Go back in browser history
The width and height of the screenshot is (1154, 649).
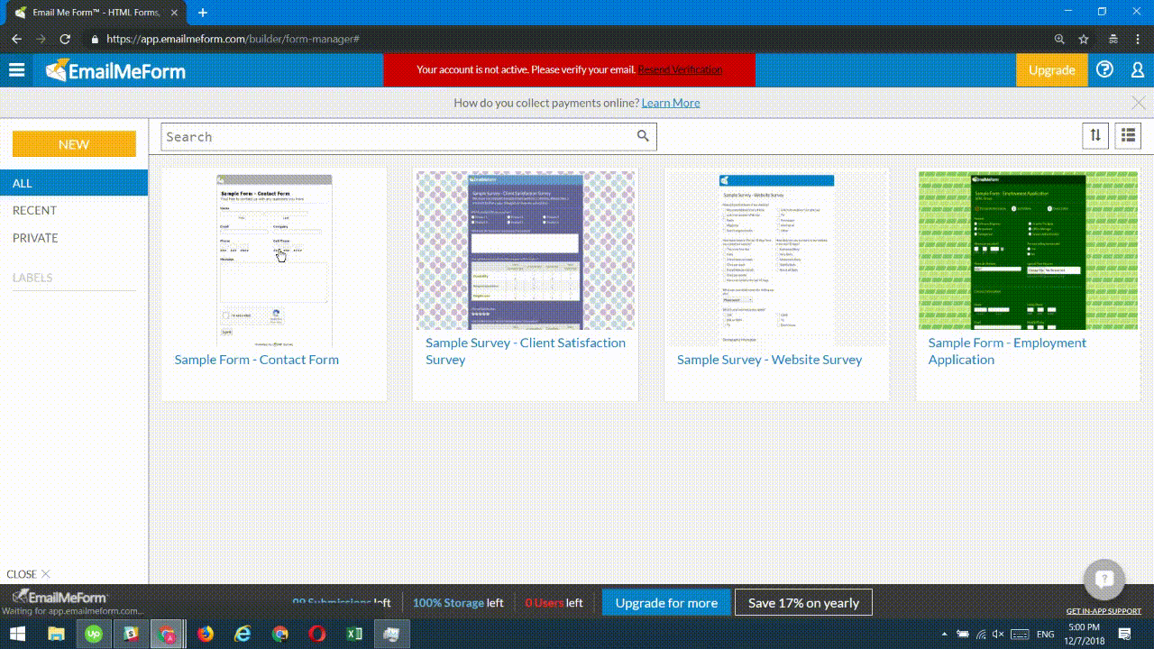[16, 39]
